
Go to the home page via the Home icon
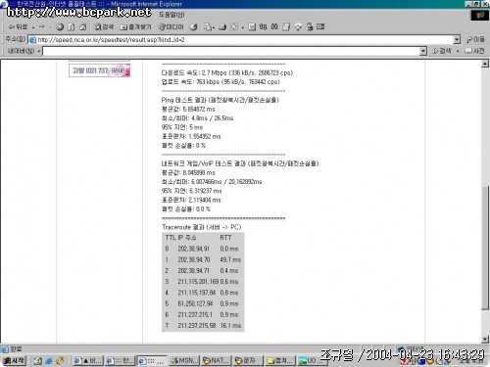pos(83,26)
